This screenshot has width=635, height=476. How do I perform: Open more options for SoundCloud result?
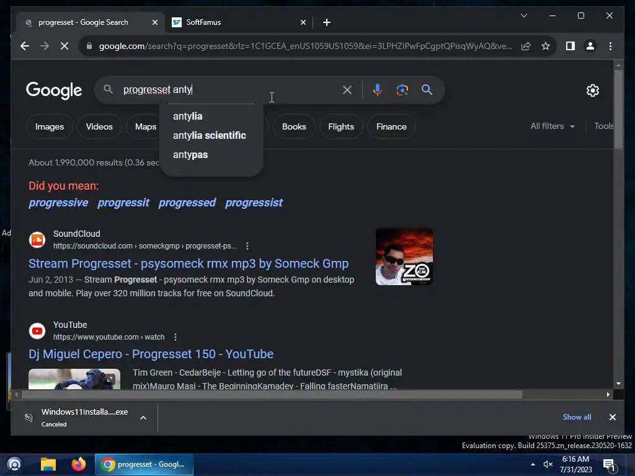point(247,246)
